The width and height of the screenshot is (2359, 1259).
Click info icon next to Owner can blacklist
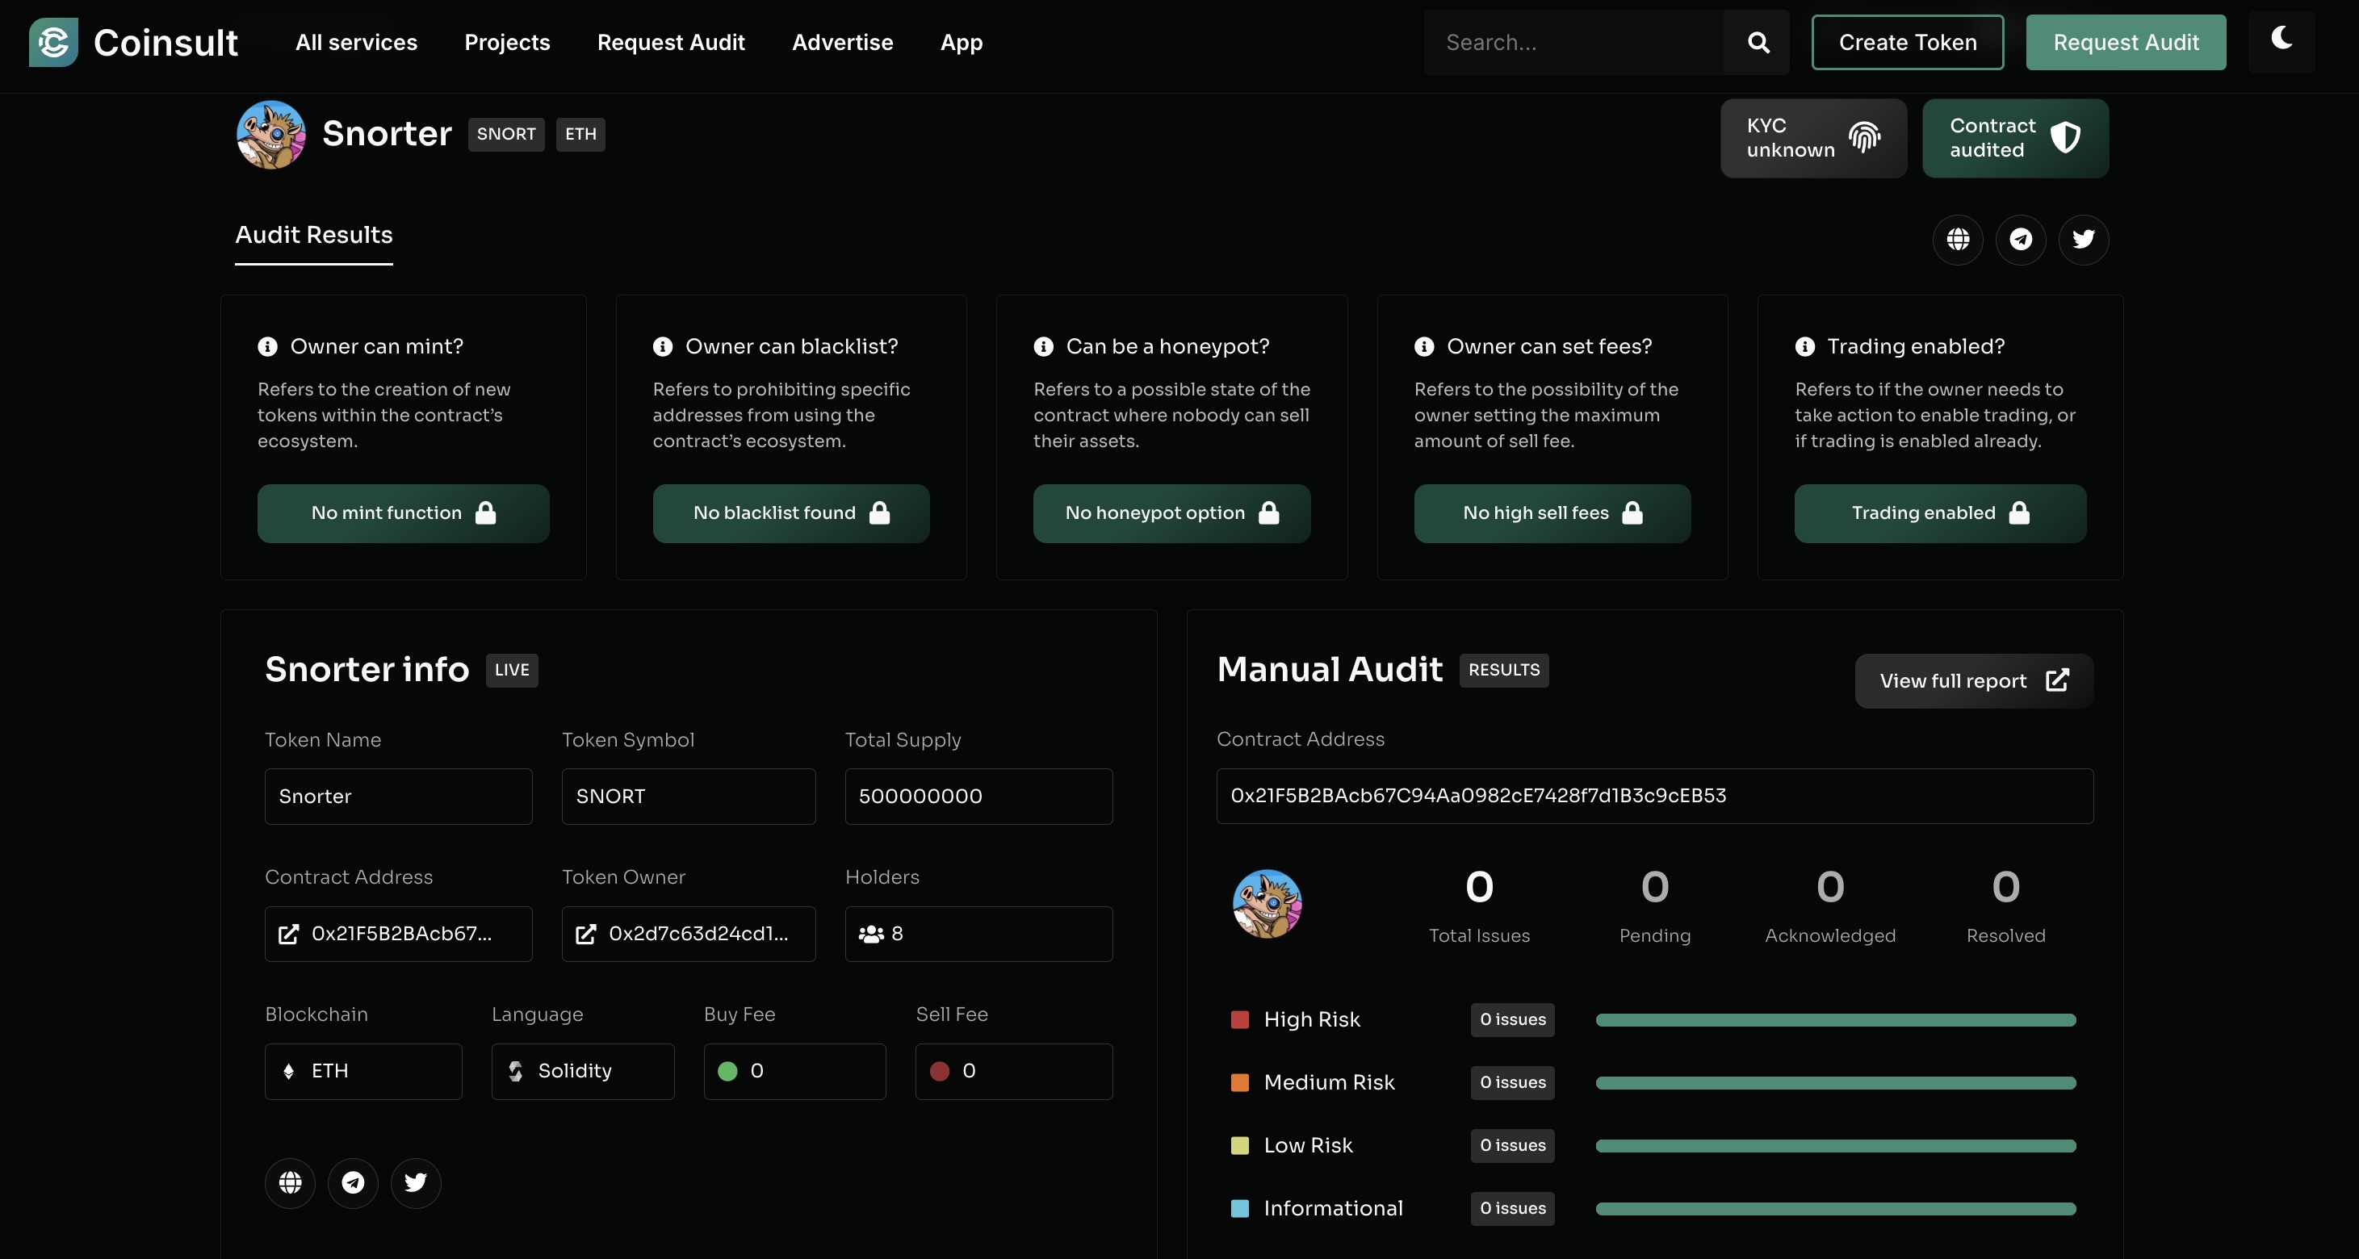click(662, 347)
